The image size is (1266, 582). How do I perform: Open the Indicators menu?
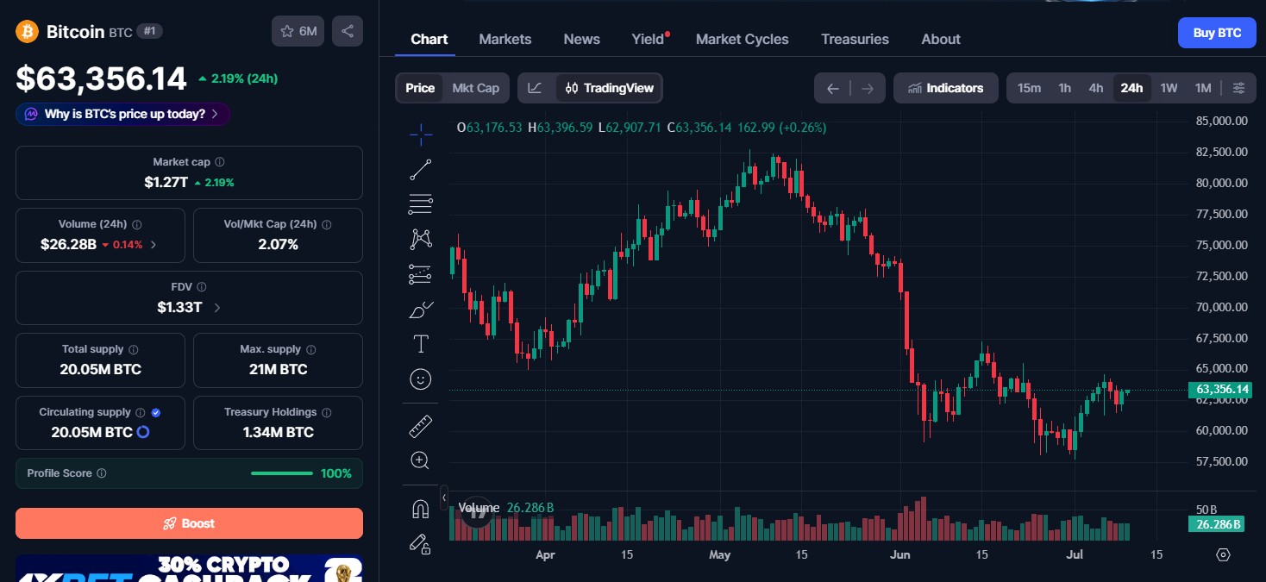946,88
